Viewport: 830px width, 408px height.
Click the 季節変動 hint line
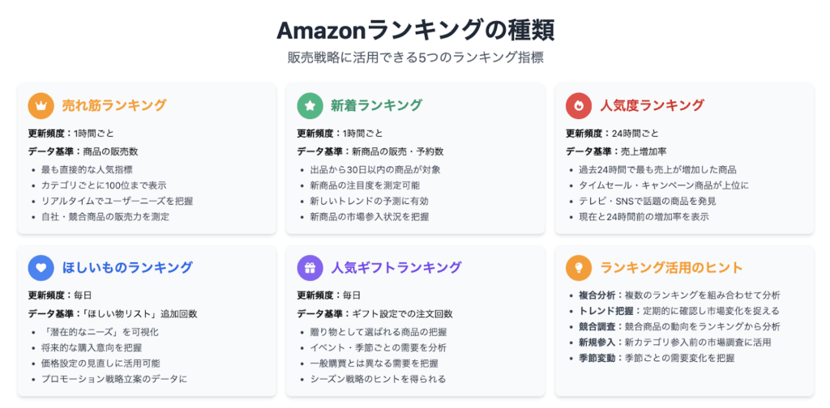pos(657,358)
